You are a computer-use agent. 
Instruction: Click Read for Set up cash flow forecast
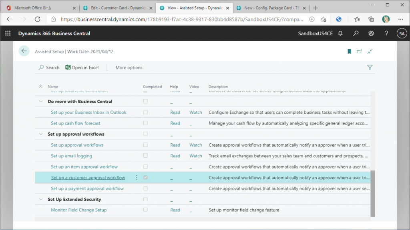(x=175, y=123)
